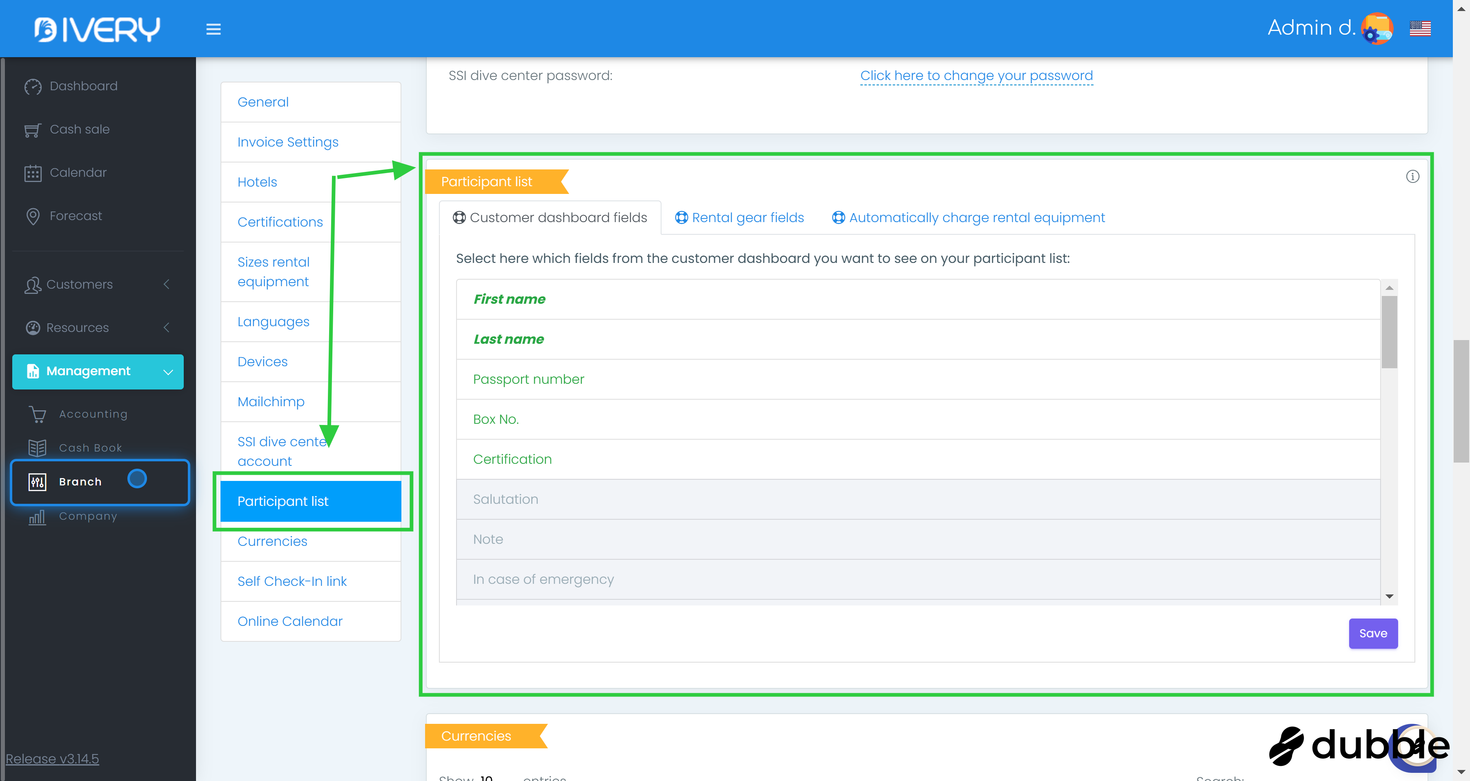Click the Cash sale cart icon
This screenshot has width=1470, height=781.
point(33,130)
